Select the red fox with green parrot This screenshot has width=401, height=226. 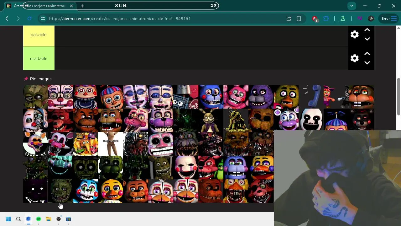(x=211, y=167)
